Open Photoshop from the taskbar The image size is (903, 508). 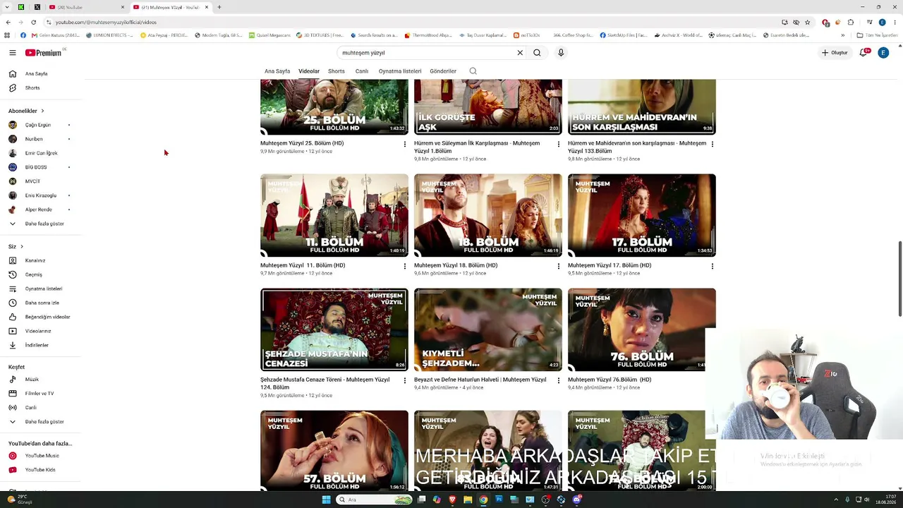[x=499, y=500]
